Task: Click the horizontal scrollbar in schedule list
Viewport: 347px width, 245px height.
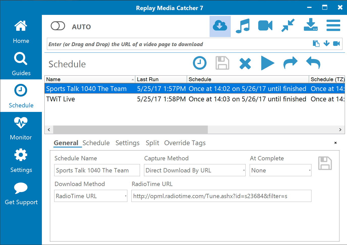Action: pos(130,130)
